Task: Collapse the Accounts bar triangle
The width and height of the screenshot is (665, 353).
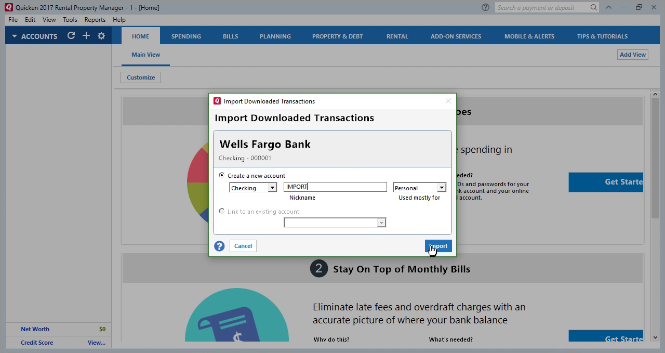Action: (x=15, y=36)
